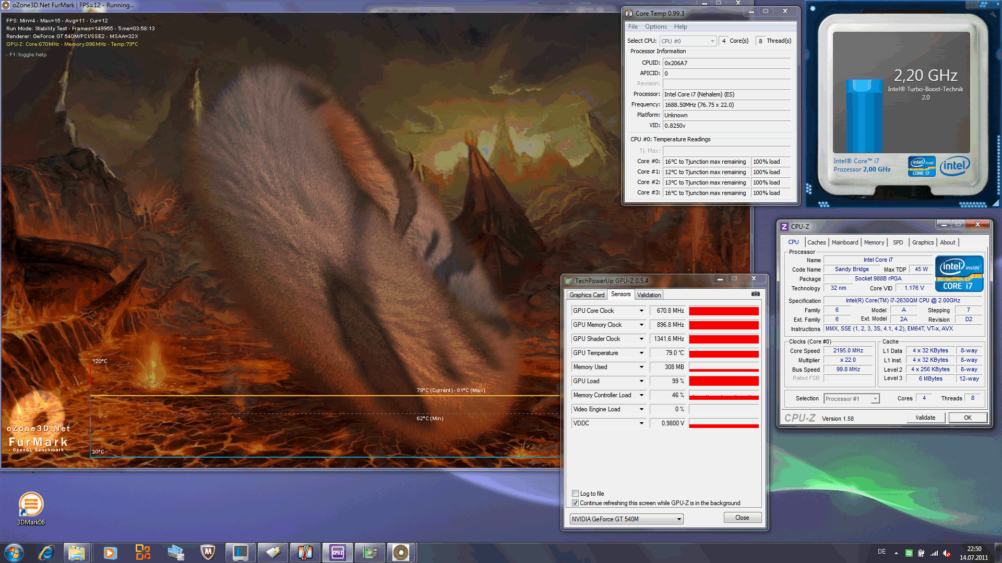This screenshot has height=563, width=1002.
Task: Open the GPU Memory Clock sensor dropdown
Action: coord(641,325)
